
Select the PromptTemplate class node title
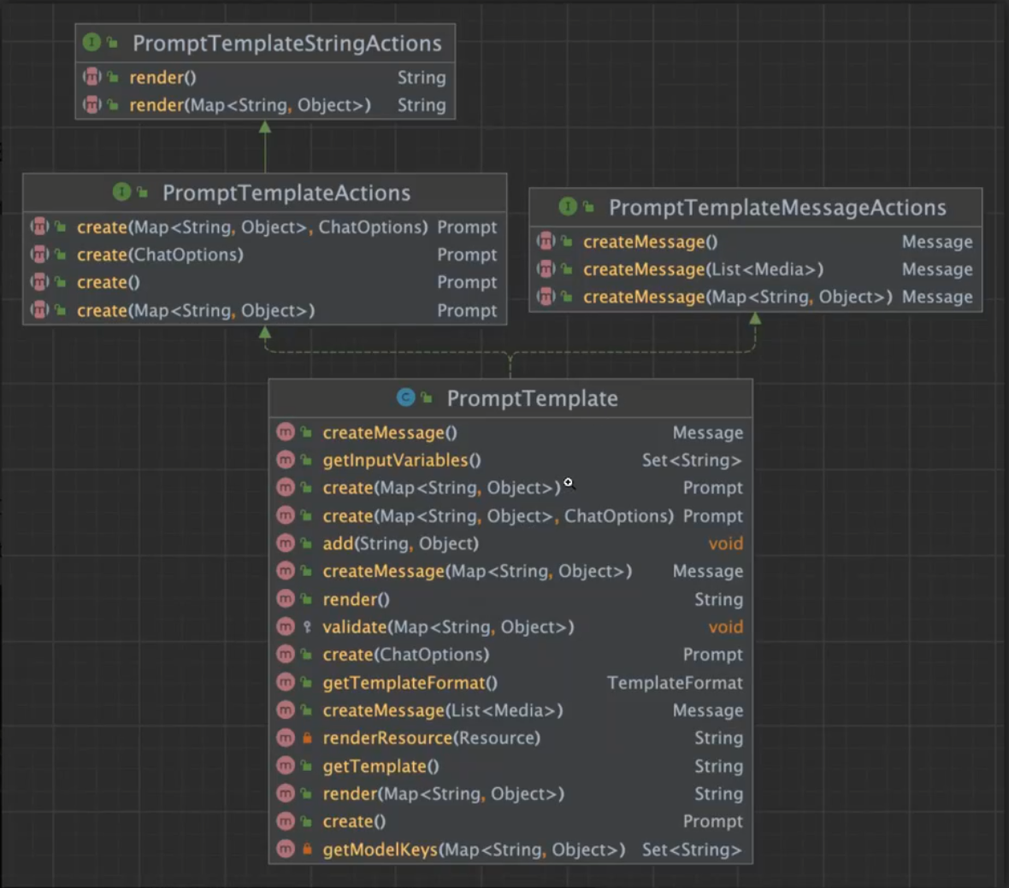click(x=531, y=398)
